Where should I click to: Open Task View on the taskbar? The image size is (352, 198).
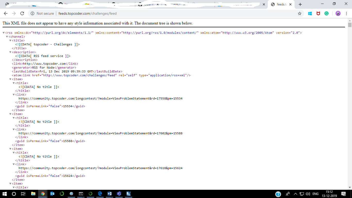point(23,194)
